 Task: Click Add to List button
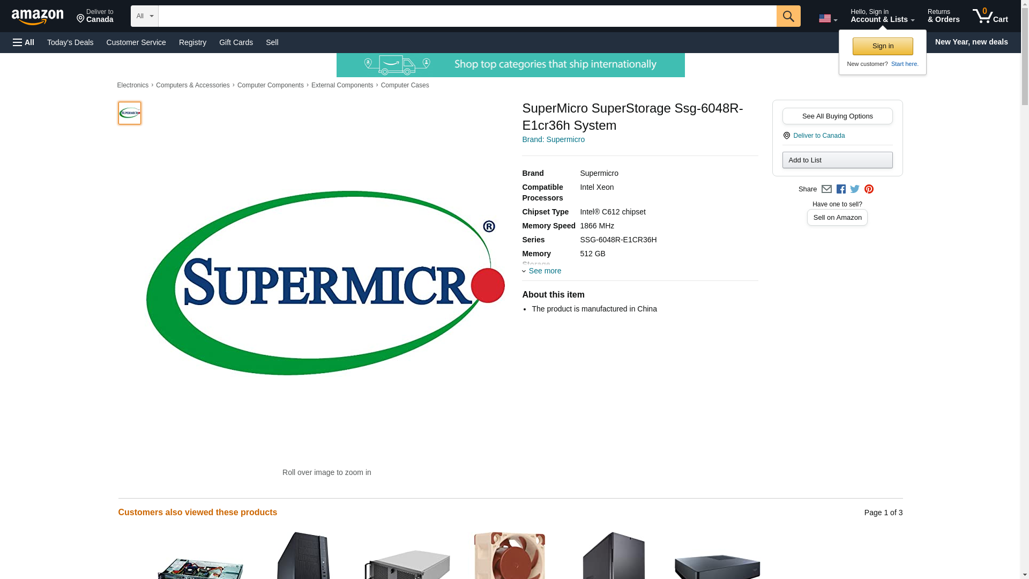click(x=837, y=160)
